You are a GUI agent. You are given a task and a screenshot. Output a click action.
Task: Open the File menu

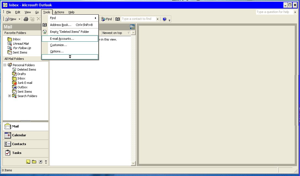[9, 12]
